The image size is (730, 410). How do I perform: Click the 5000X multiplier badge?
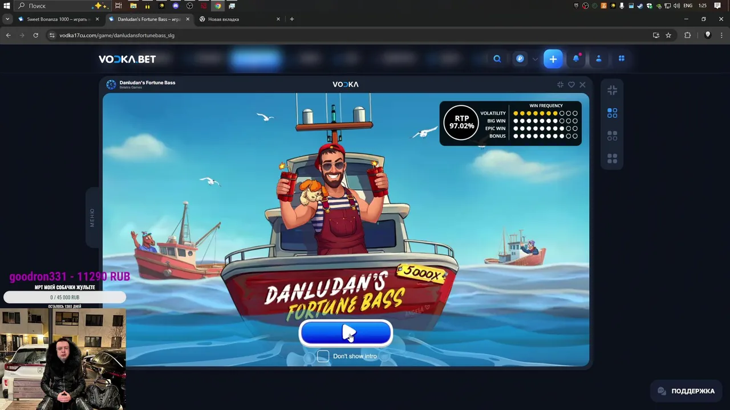(421, 273)
